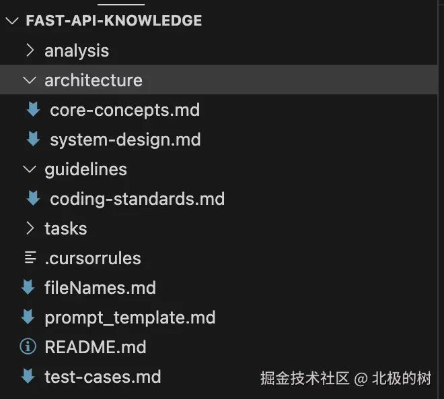Click markdown icon beside test-cases.md
Image resolution: width=444 pixels, height=399 pixels.
(x=28, y=377)
